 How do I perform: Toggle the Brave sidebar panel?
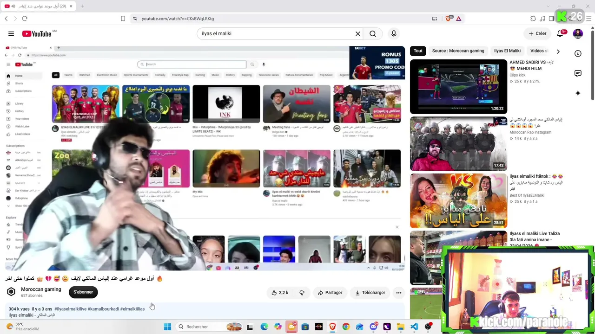coord(551,19)
